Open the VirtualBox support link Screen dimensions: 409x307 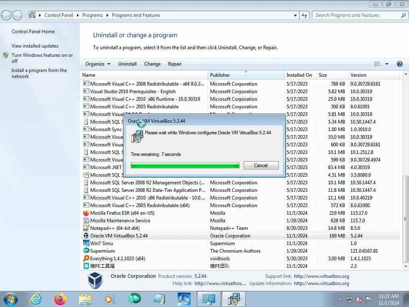pyautogui.click(x=322, y=276)
